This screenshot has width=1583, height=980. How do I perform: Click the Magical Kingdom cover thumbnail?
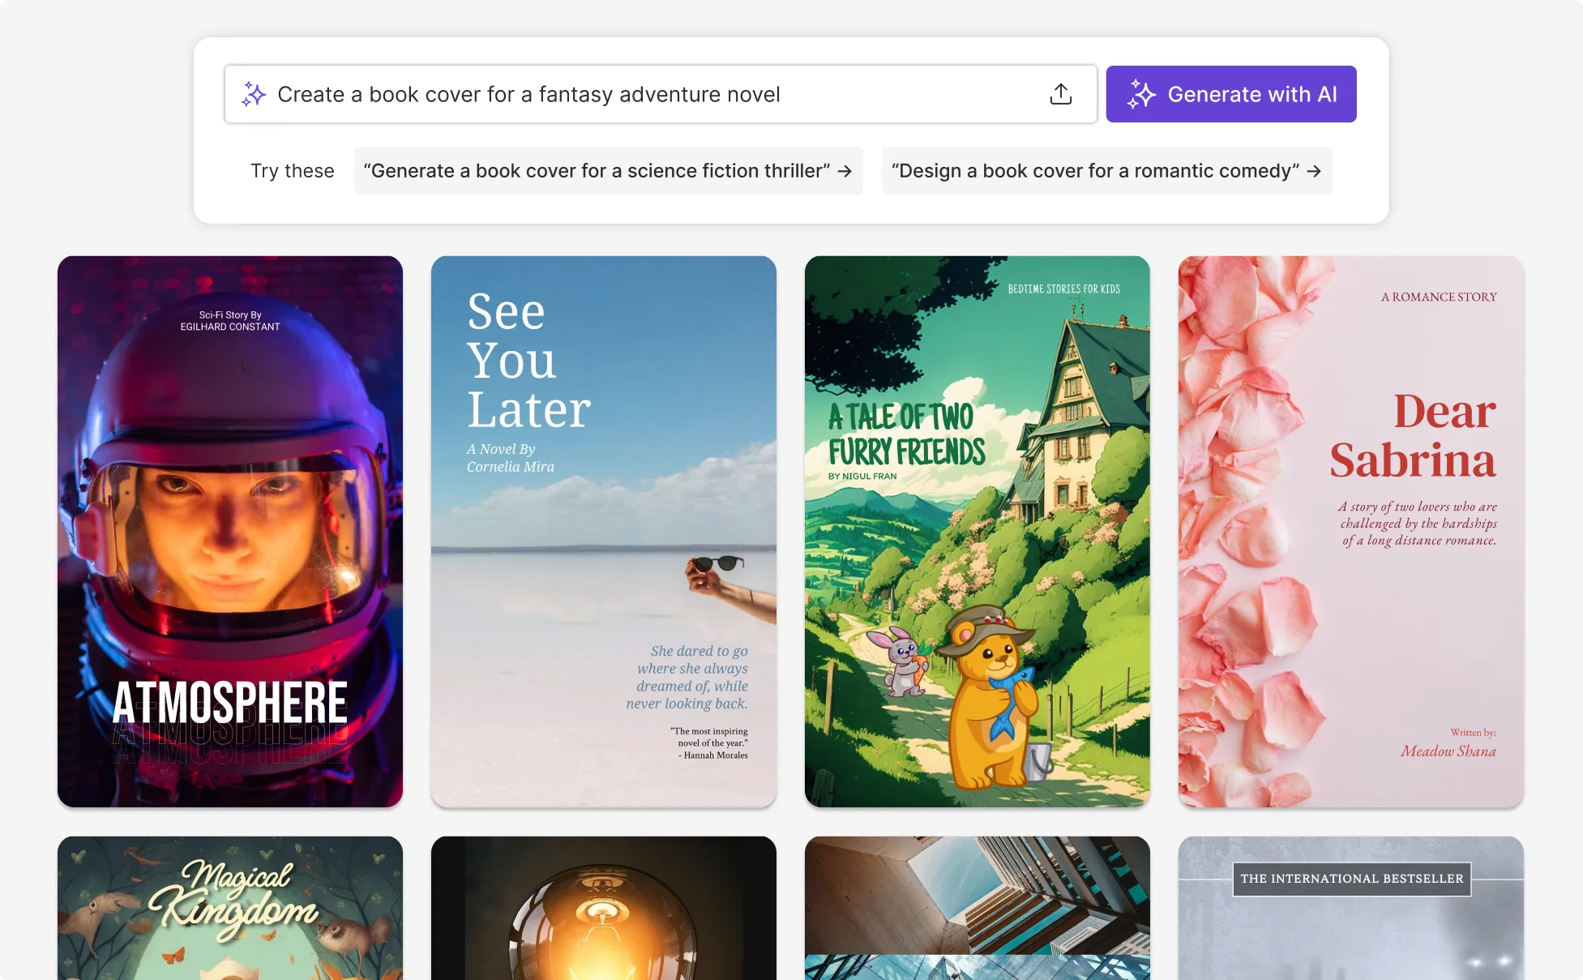point(229,908)
